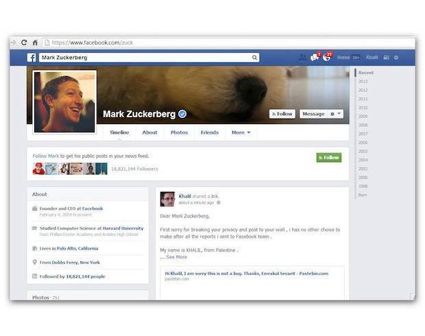The image size is (425, 336).
Task: Click the school icon beside Harvard University
Action: pos(35,228)
